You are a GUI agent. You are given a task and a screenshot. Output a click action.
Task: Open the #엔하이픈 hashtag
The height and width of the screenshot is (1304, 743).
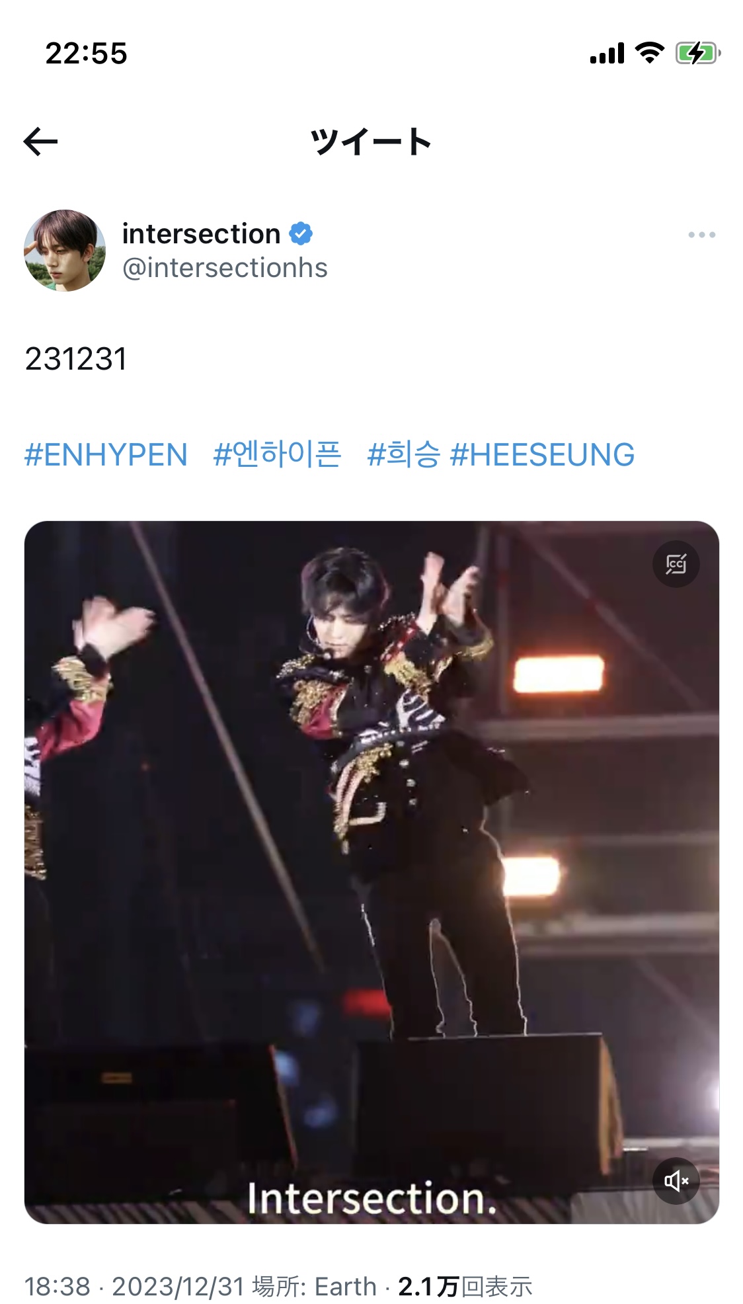[x=277, y=455]
